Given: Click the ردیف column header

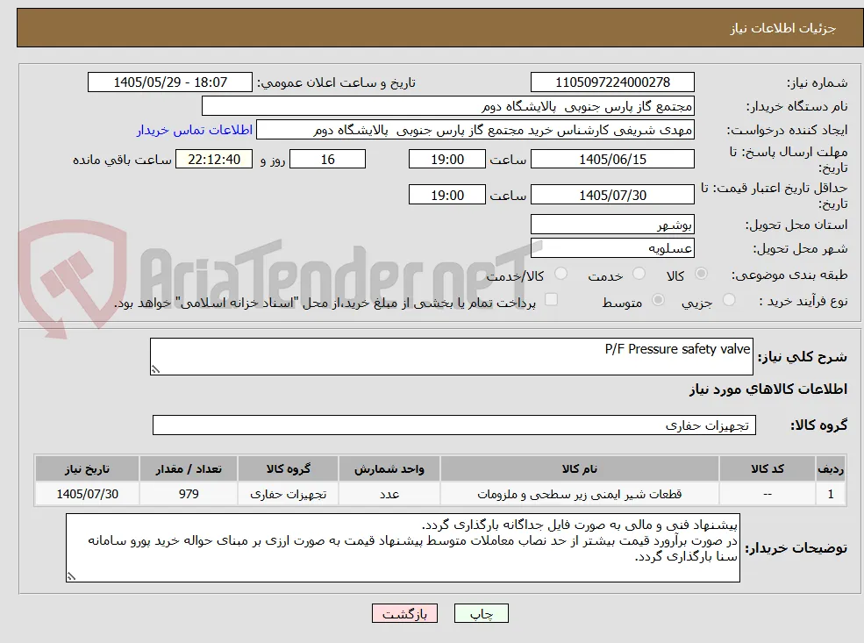Looking at the screenshot, I should [831, 469].
